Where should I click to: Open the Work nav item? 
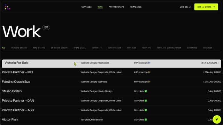pos(100,7)
